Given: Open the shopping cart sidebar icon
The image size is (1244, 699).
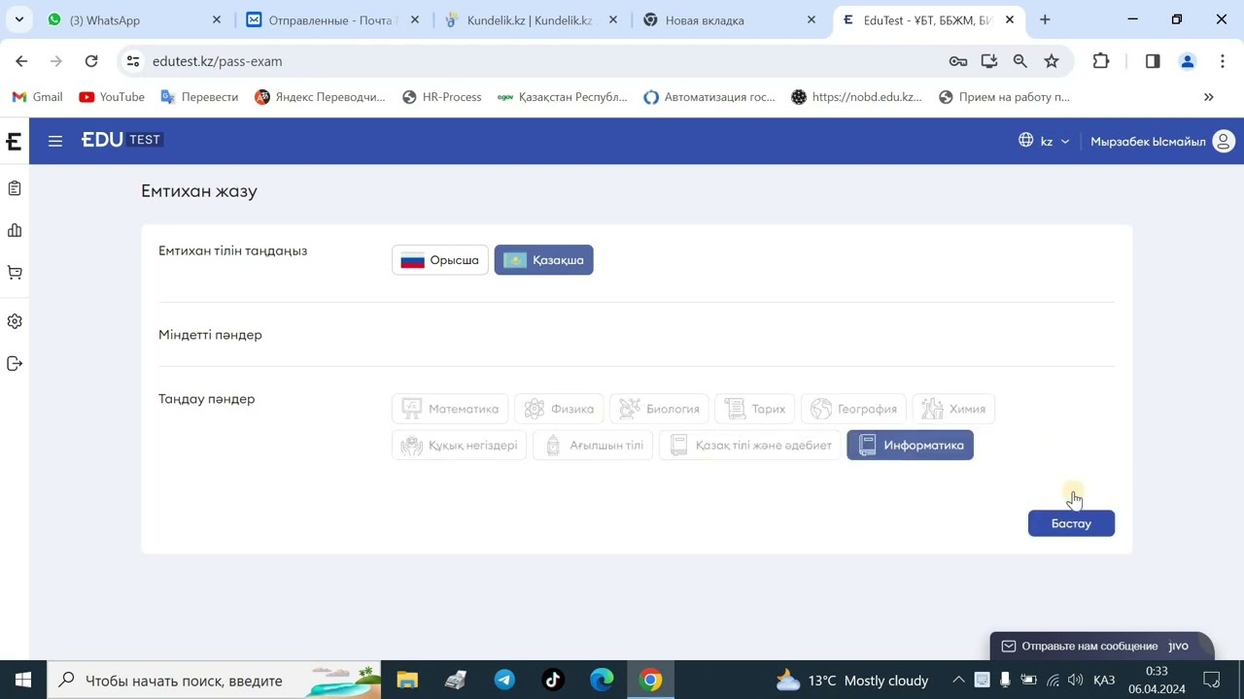Looking at the screenshot, I should point(15,273).
